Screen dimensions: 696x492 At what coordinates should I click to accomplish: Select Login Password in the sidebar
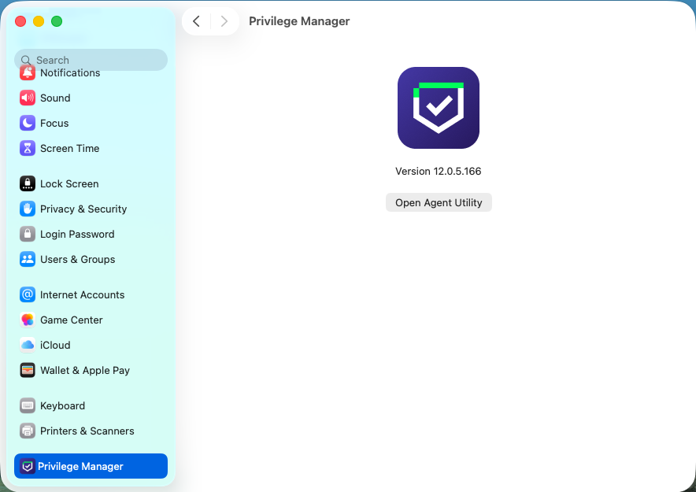(77, 235)
